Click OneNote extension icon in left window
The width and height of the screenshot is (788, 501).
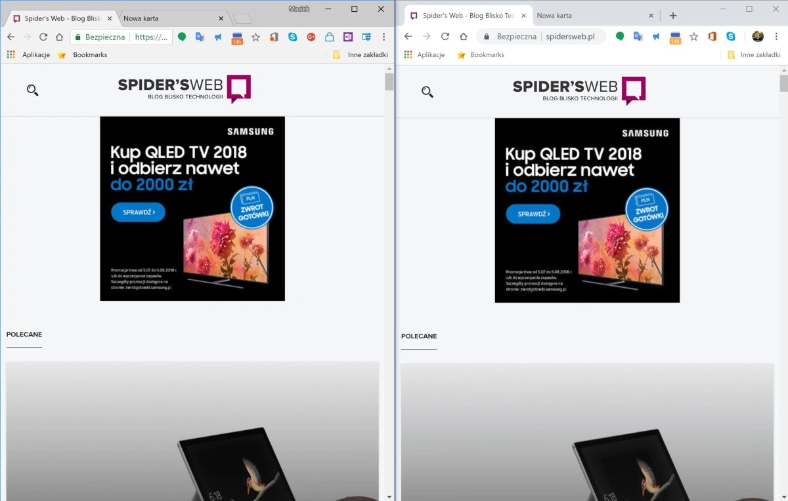(x=348, y=37)
